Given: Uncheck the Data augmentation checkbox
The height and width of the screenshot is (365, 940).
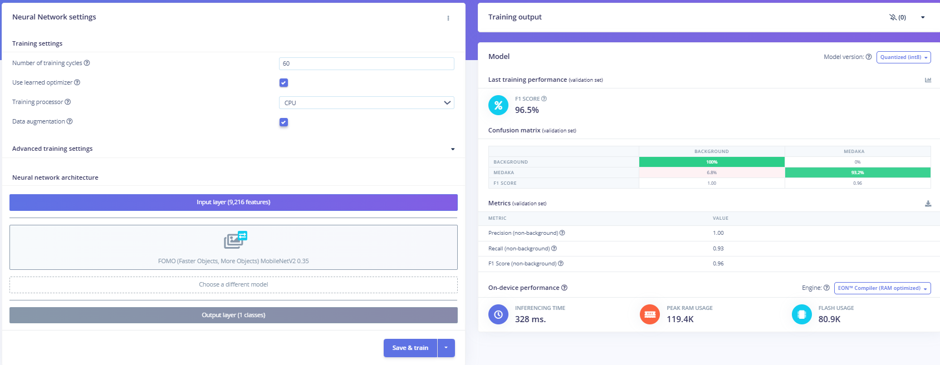Looking at the screenshot, I should tap(283, 122).
